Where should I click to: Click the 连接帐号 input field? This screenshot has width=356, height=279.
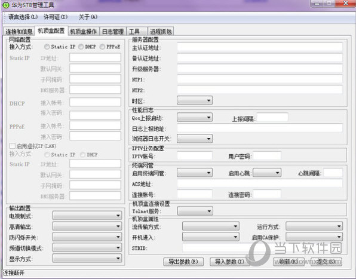pyautogui.click(x=195, y=194)
